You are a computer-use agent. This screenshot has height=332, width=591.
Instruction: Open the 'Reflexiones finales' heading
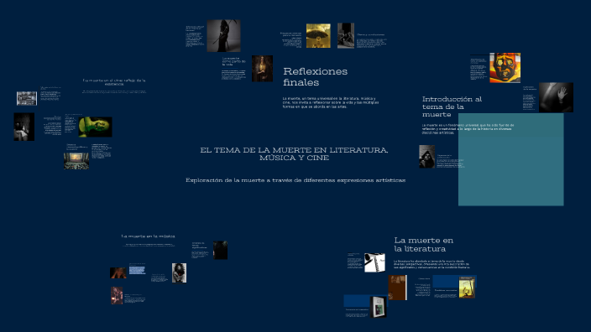[315, 76]
